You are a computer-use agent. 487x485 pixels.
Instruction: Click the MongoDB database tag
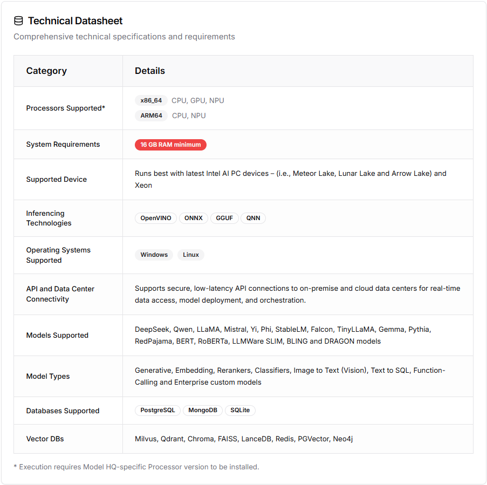[203, 410]
